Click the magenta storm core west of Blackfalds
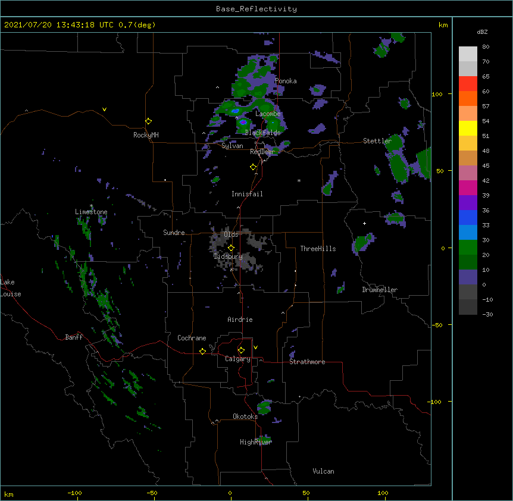 pyautogui.click(x=243, y=123)
